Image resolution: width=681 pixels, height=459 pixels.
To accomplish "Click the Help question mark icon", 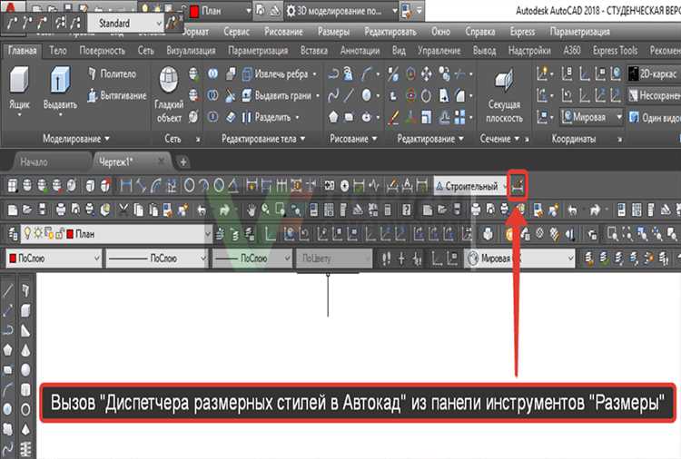I will [x=407, y=210].
